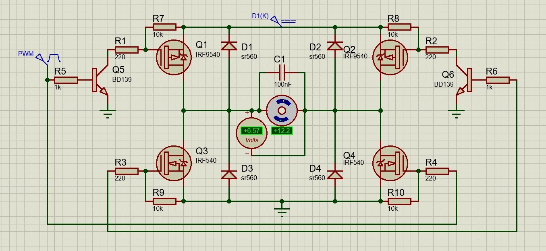
Task: Click the R9 resistor body
Action: 164,201
